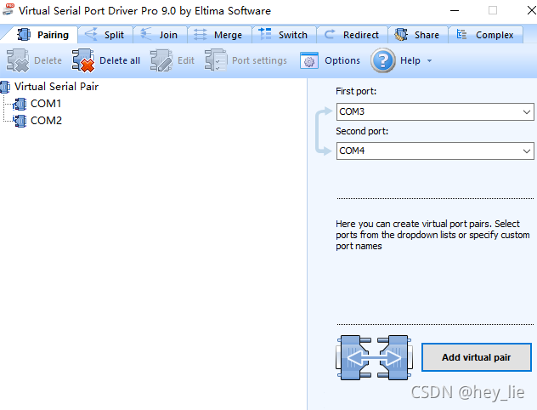
Task: Click the COM1 port connector icon
Action: (x=20, y=104)
